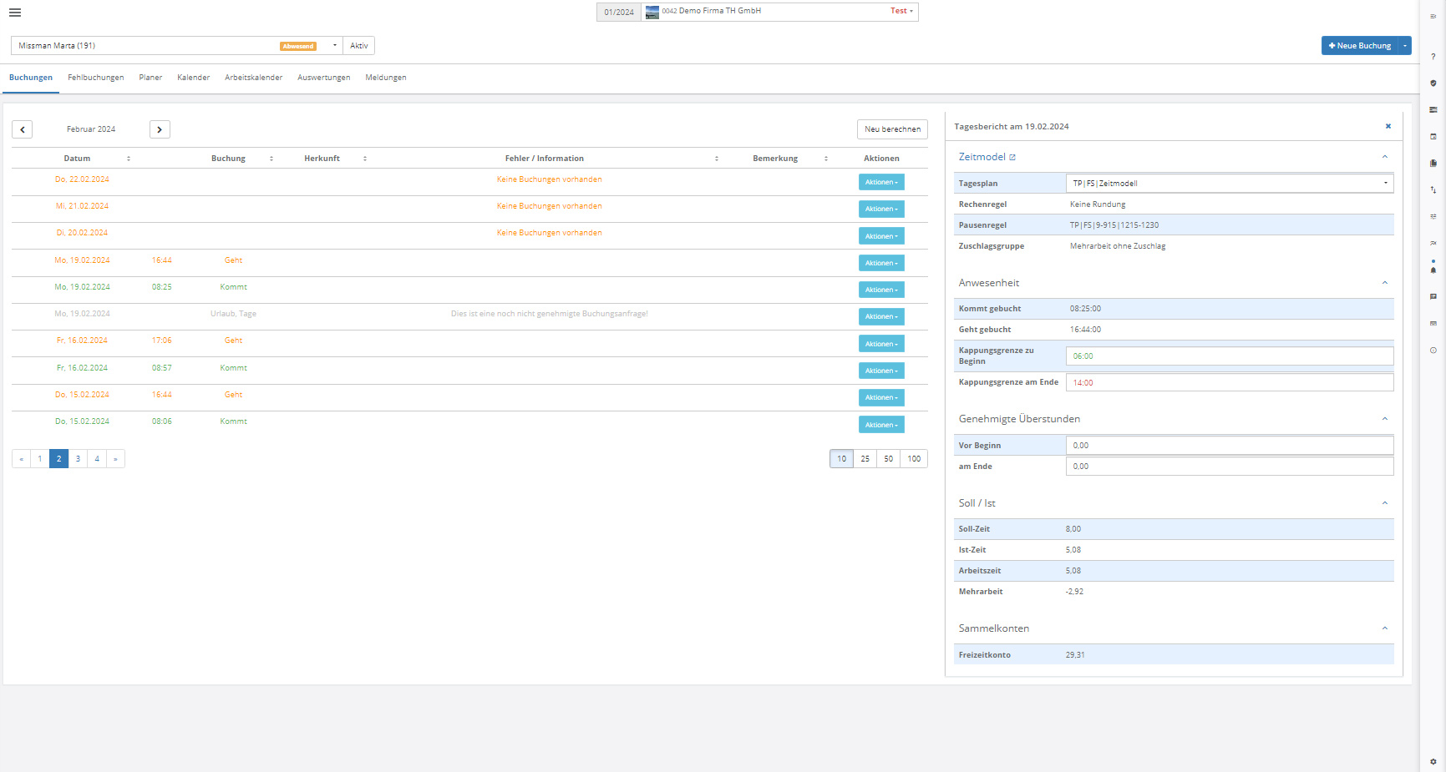Toggle the Aktiv employee filter
The width and height of the screenshot is (1446, 772).
[x=359, y=46]
